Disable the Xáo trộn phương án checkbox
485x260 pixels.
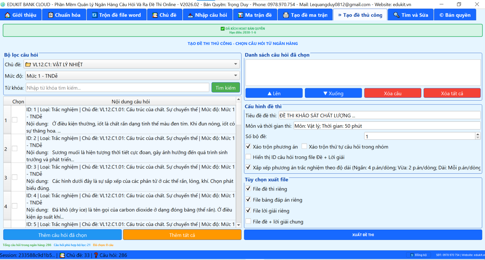tap(248, 146)
